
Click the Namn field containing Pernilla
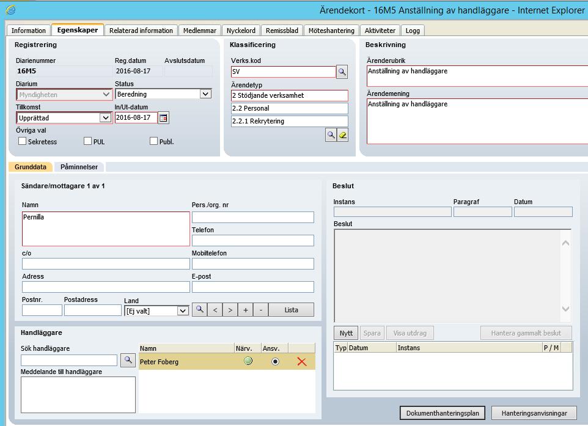coord(106,229)
